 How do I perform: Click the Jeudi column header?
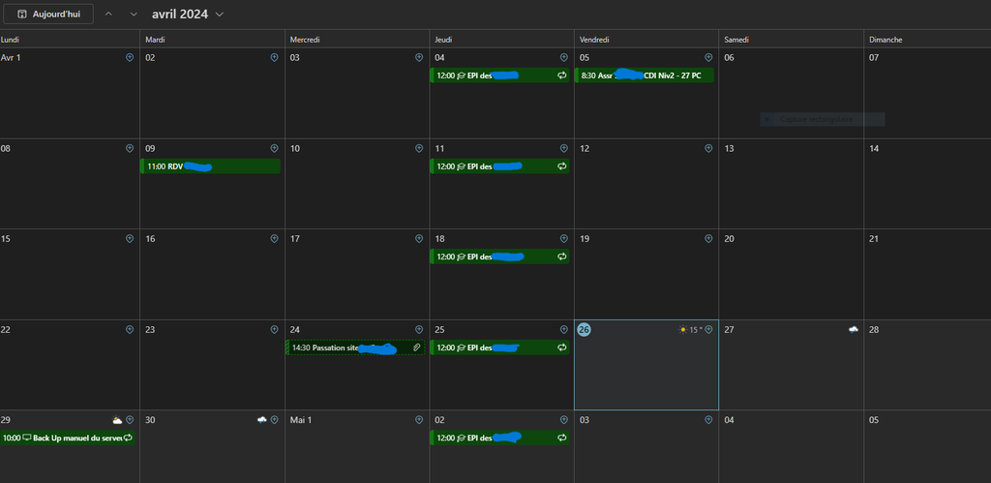501,40
